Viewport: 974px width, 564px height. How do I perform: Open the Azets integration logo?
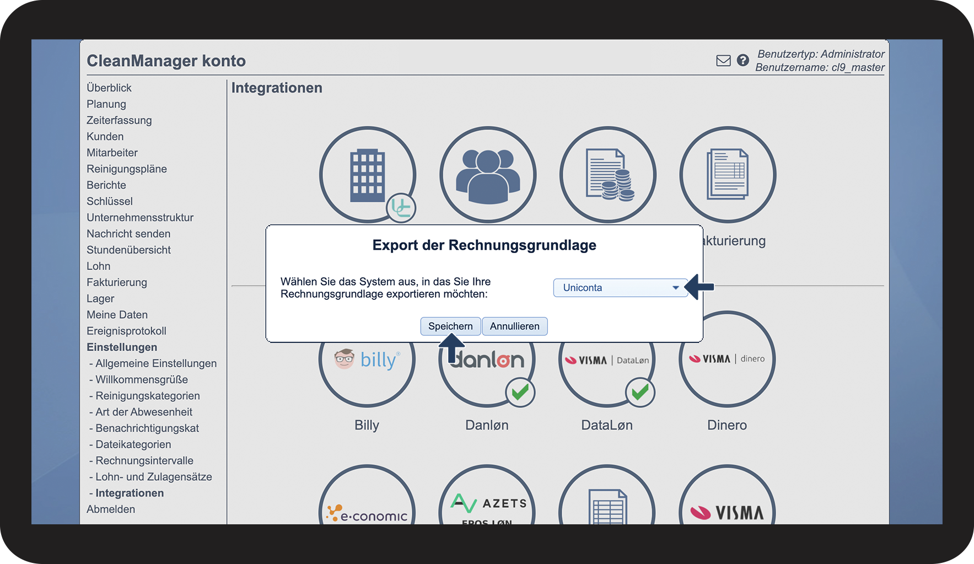487,506
